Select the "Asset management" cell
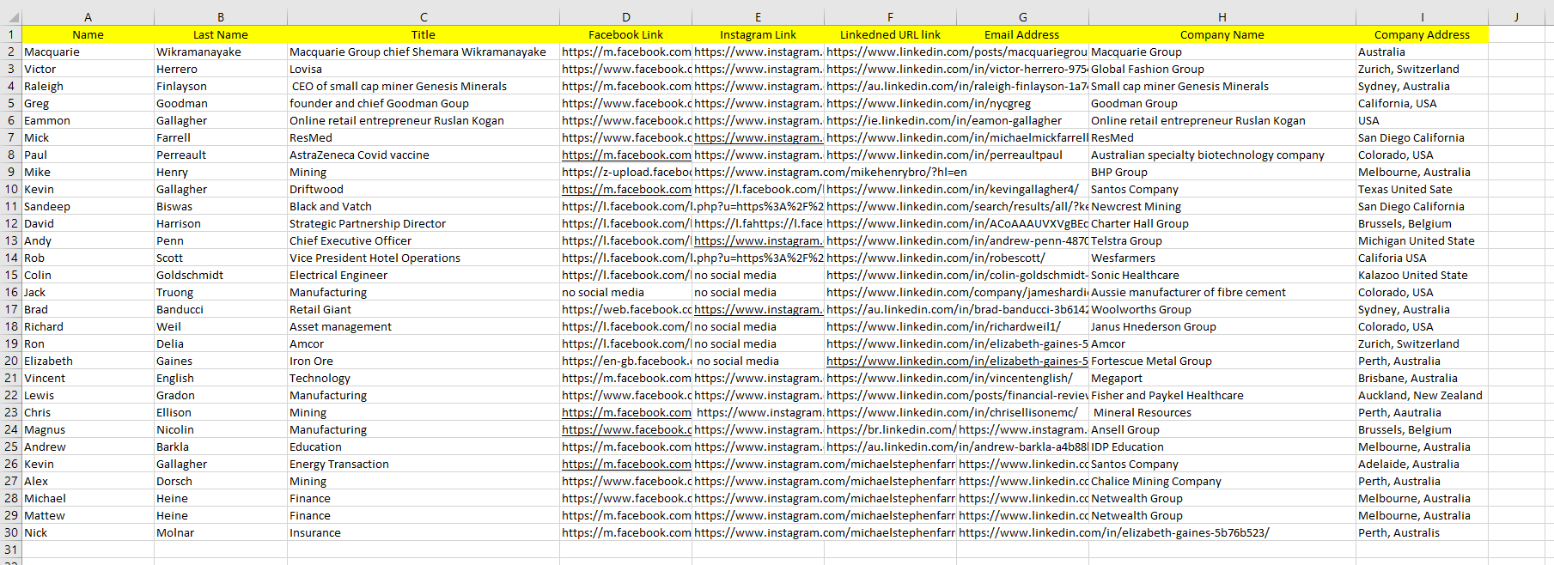This screenshot has height=565, width=1554. (424, 326)
